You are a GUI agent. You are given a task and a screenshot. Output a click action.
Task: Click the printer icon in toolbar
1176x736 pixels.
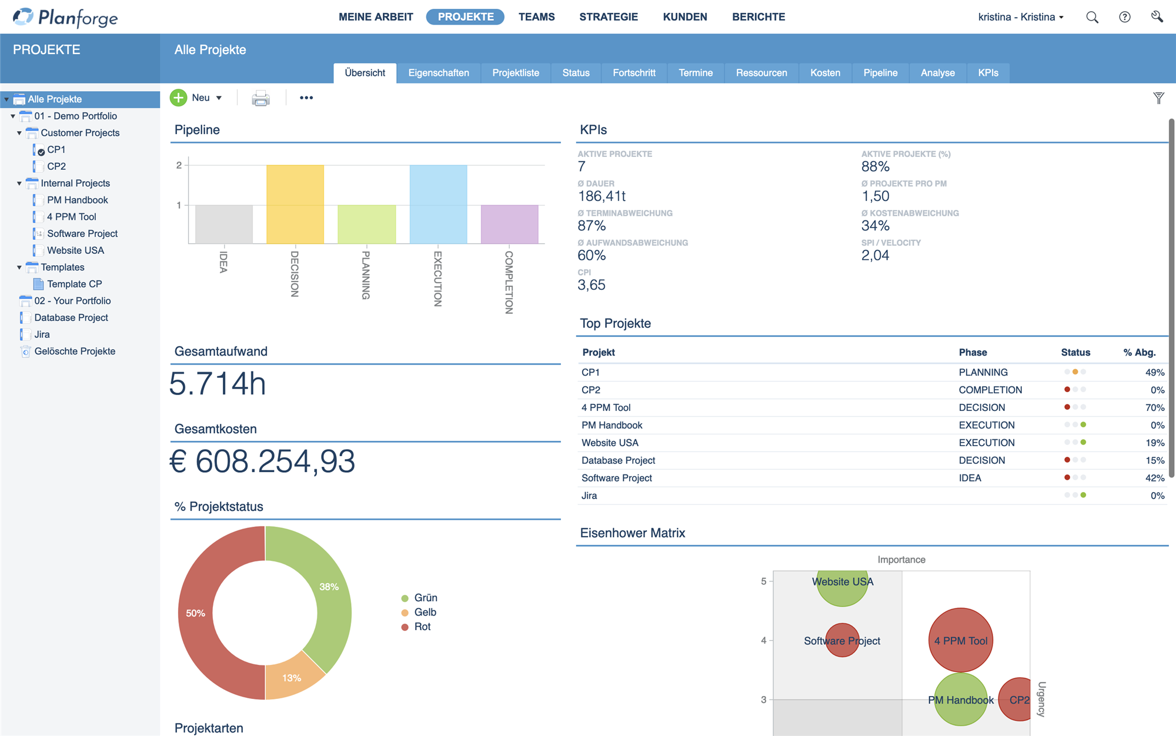tap(260, 98)
